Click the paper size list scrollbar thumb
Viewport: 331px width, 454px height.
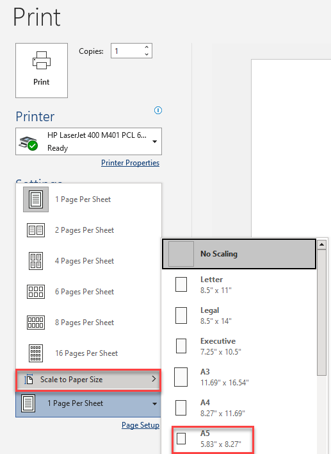322,312
